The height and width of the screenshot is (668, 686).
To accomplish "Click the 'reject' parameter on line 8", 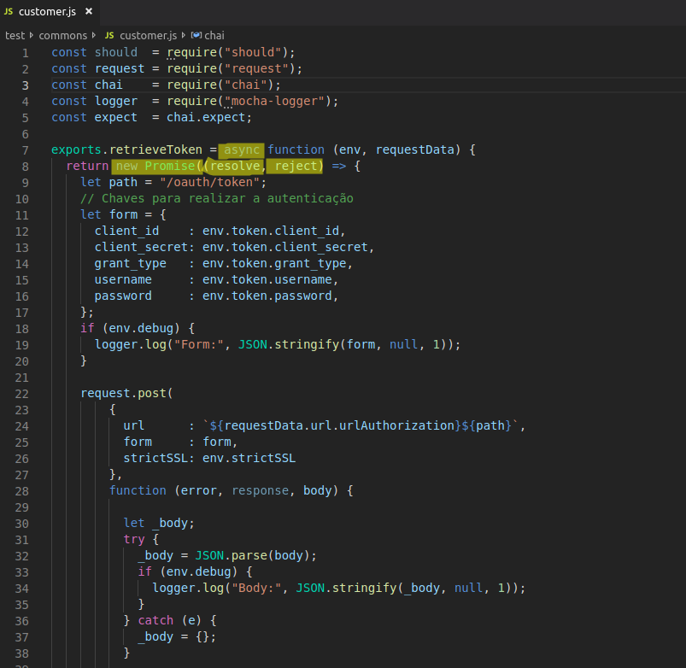I will [296, 167].
